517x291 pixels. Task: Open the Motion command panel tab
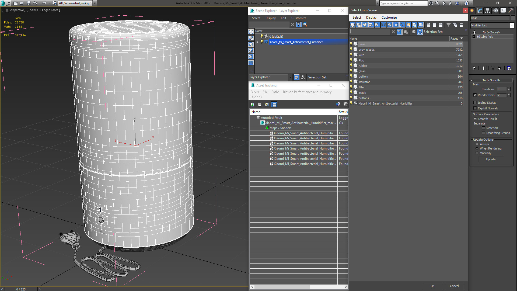[496, 11]
